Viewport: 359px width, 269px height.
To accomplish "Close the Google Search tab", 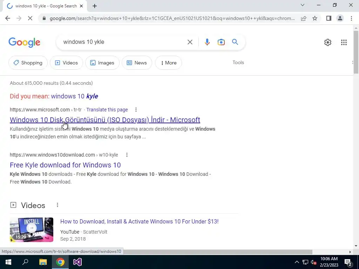I will click(x=81, y=6).
